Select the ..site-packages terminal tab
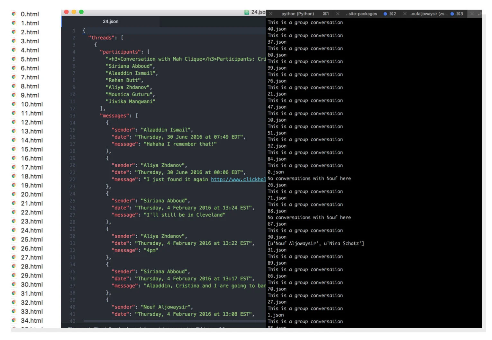This screenshot has height=340, width=492. 361,14
